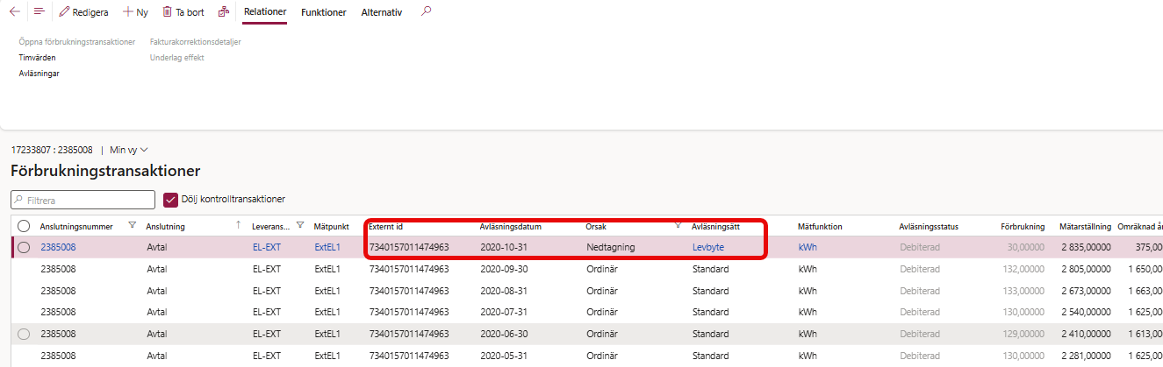
Task: Click the Ta bort trash icon
Action: tap(168, 12)
